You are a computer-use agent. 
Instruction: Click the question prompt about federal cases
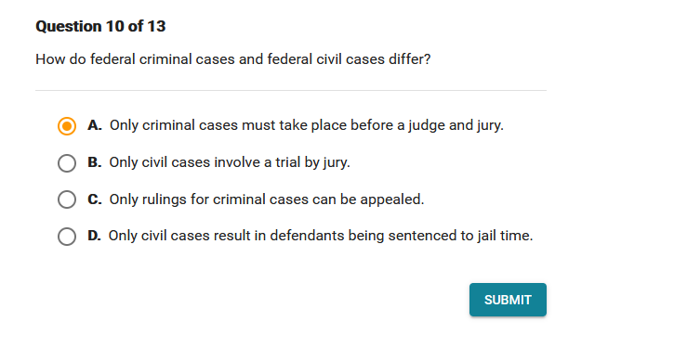[x=233, y=59]
